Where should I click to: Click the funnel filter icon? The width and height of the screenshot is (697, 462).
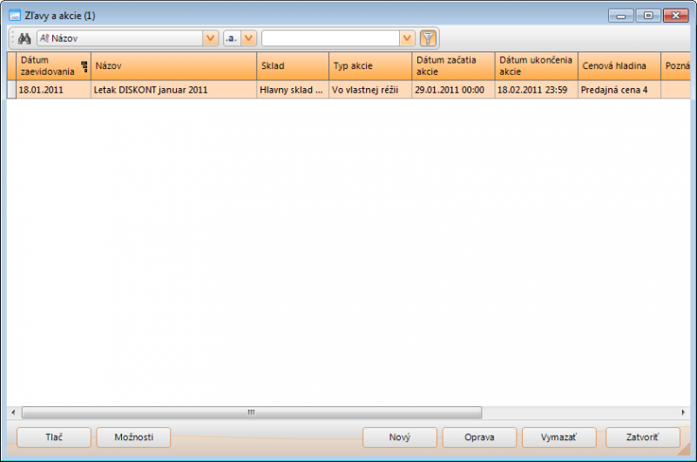point(428,38)
